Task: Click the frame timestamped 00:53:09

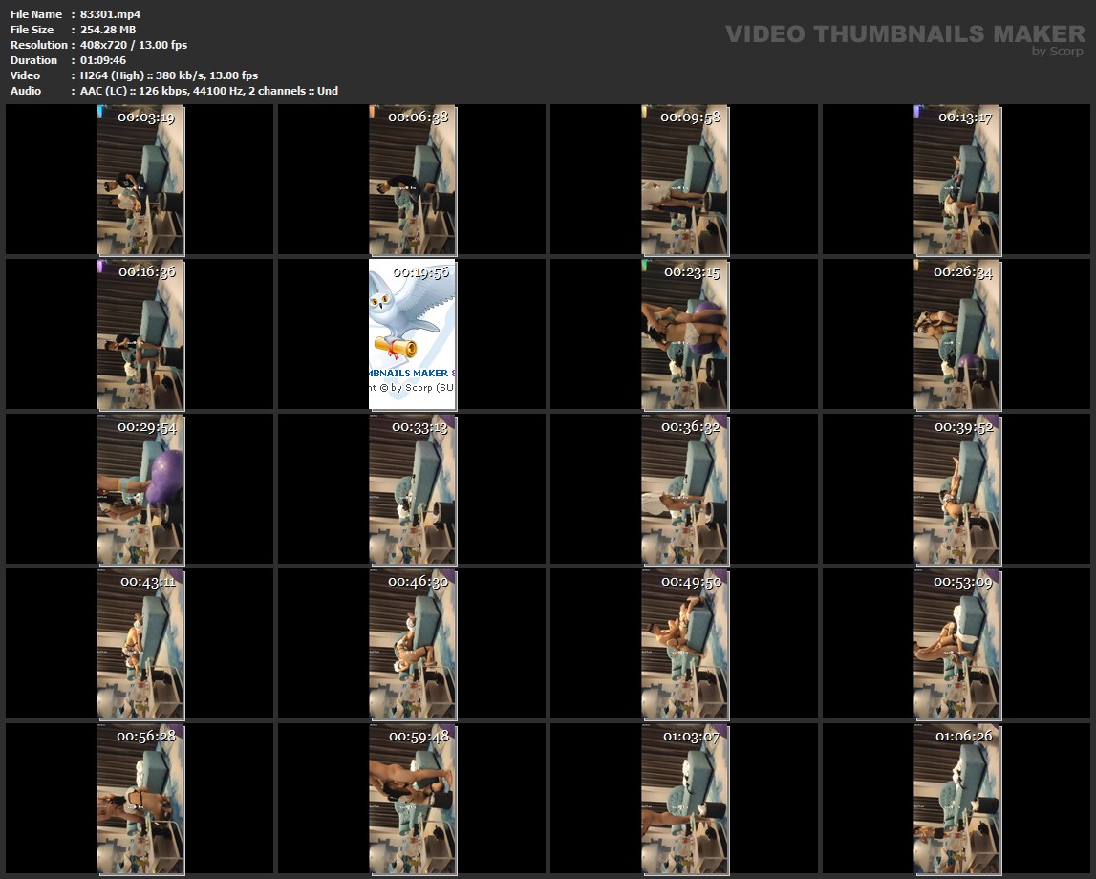Action: (x=956, y=644)
